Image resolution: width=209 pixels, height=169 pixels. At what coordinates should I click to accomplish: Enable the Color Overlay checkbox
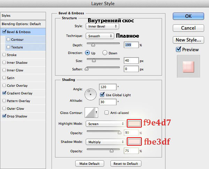[x=4, y=85]
